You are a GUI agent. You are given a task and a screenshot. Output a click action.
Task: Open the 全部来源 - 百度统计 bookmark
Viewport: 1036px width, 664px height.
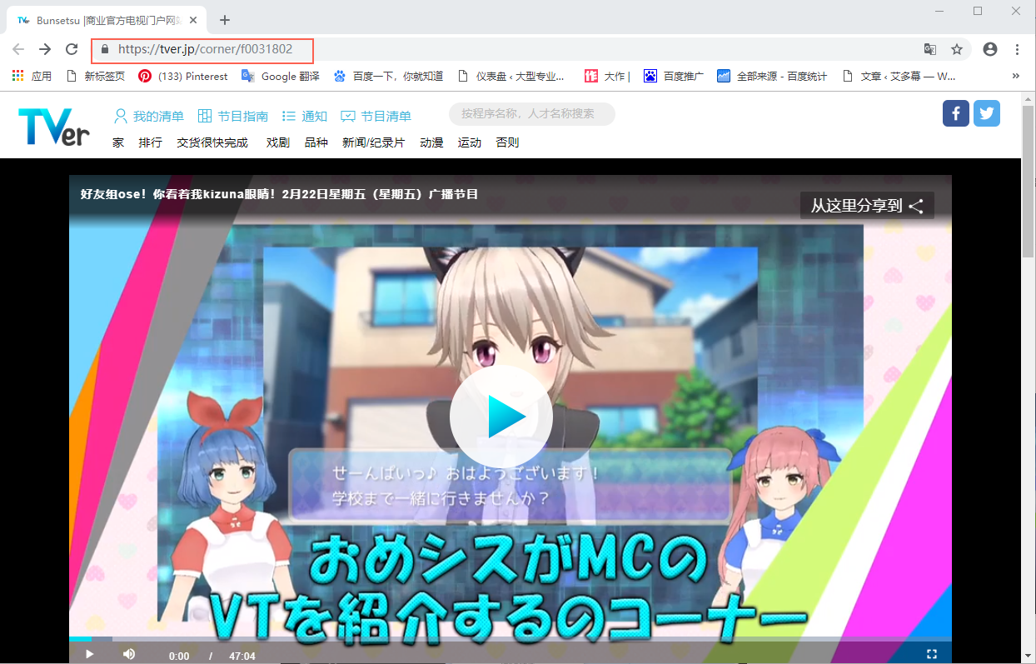pos(772,76)
